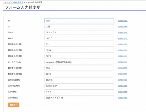
Task: Click 初期値に戻す next to メールアドレス
Action: [123, 62]
